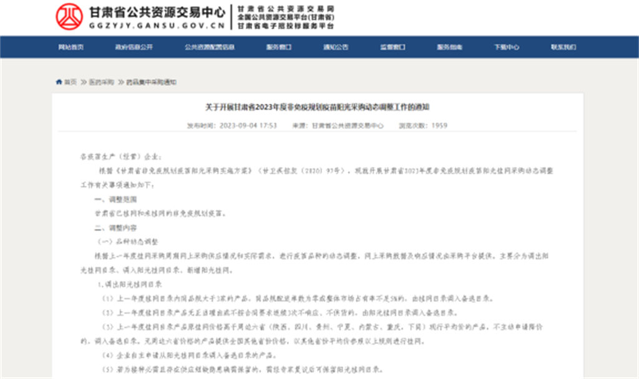Click item (4) about 企业自主申请调入备选目录
Viewport: 639px width, 379px height.
[190, 355]
